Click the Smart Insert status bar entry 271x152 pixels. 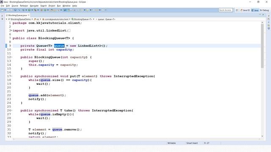192,143
